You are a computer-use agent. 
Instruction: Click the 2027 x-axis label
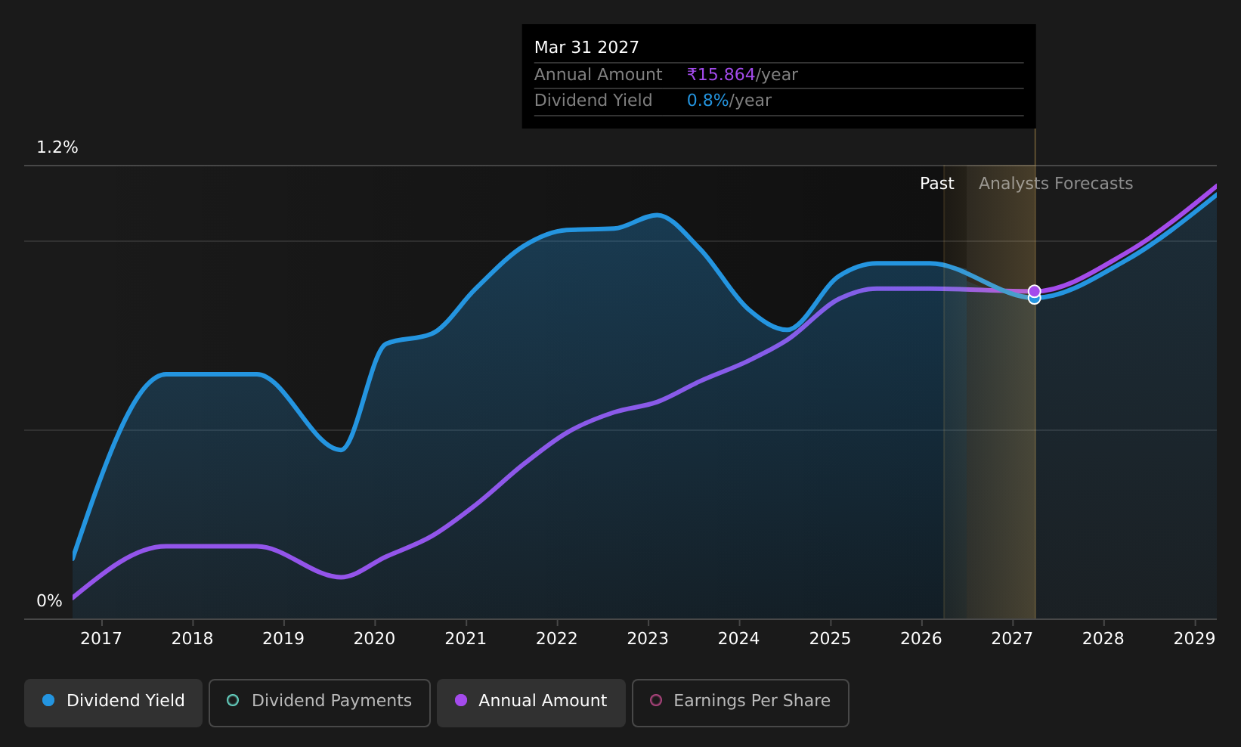pos(1012,639)
